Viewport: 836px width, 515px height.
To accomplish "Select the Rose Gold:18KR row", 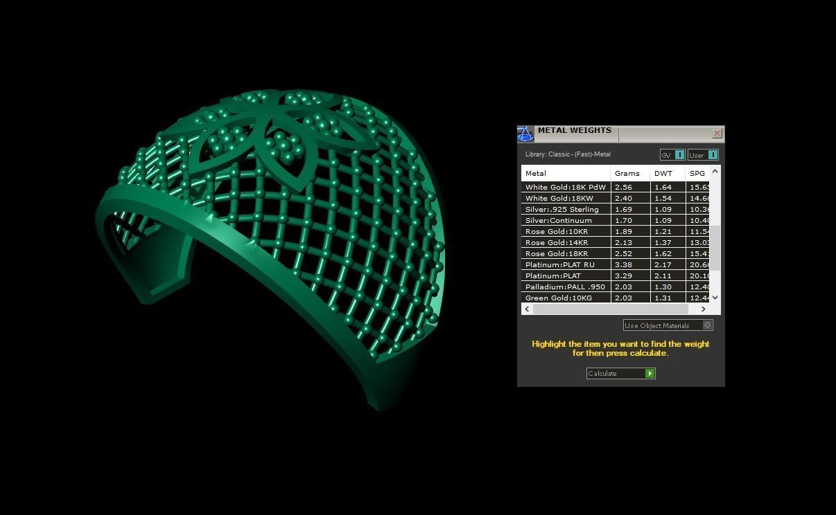I will pos(616,254).
